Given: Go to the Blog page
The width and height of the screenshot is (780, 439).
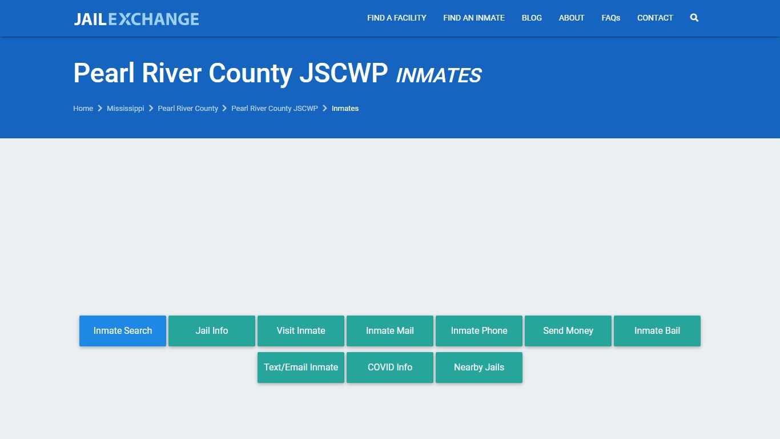Looking at the screenshot, I should [x=532, y=18].
